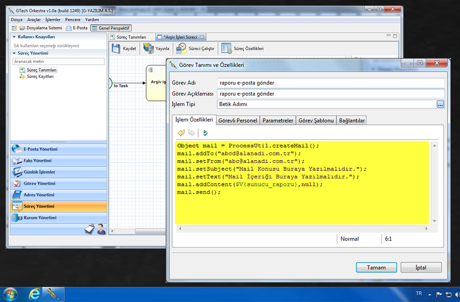This screenshot has width=460, height=302.
Task: Click the redo arrow icon in script editor
Action: coord(192,133)
